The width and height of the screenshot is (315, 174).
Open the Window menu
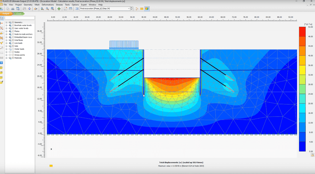click(x=92, y=5)
